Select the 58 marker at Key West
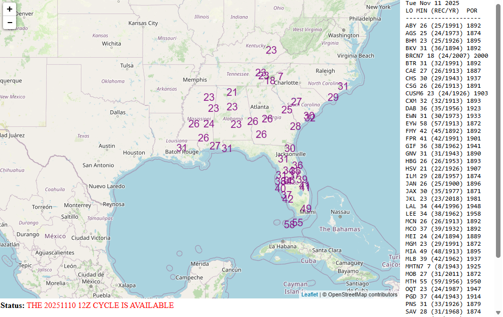503x317 pixels. [289, 225]
